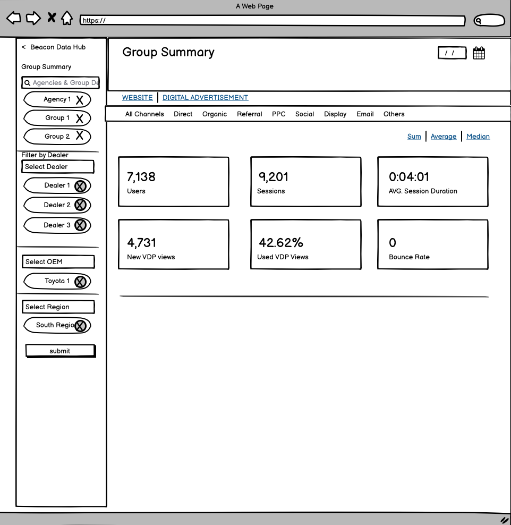Click the sidebar search magnifier icon

pyautogui.click(x=28, y=83)
